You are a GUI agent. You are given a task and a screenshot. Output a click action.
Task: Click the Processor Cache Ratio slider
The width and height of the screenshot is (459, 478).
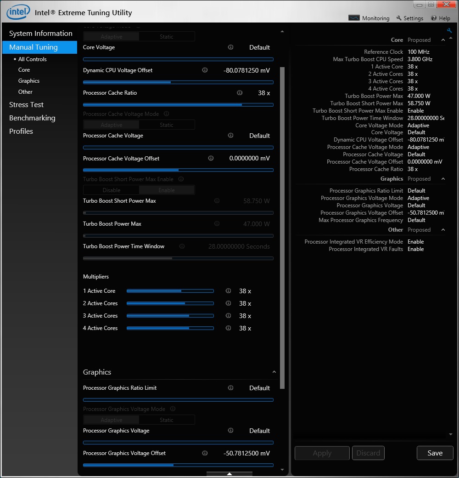[x=178, y=105]
